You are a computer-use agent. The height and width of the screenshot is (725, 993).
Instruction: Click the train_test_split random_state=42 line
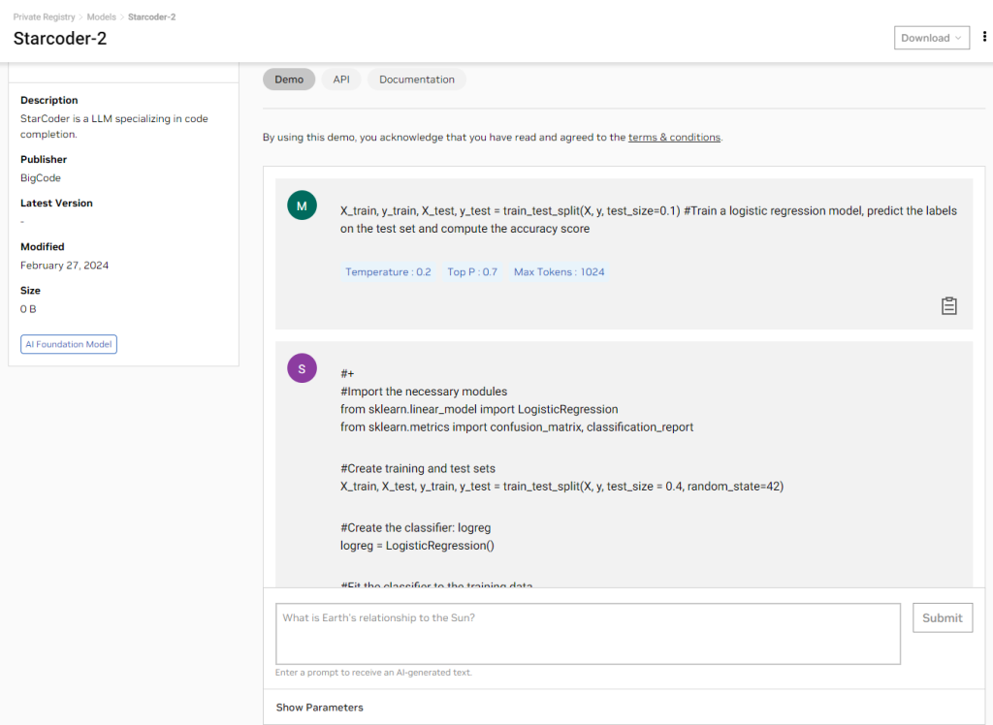pyautogui.click(x=561, y=487)
